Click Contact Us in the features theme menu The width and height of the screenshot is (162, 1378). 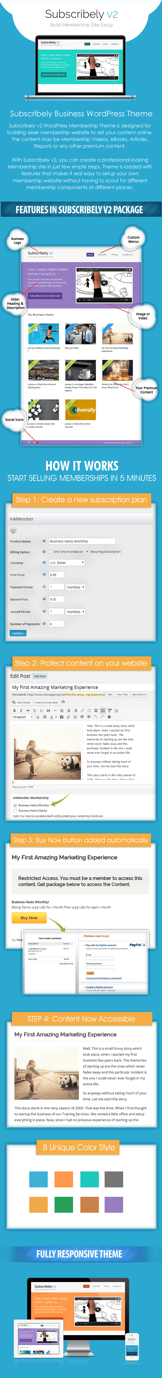[127, 255]
